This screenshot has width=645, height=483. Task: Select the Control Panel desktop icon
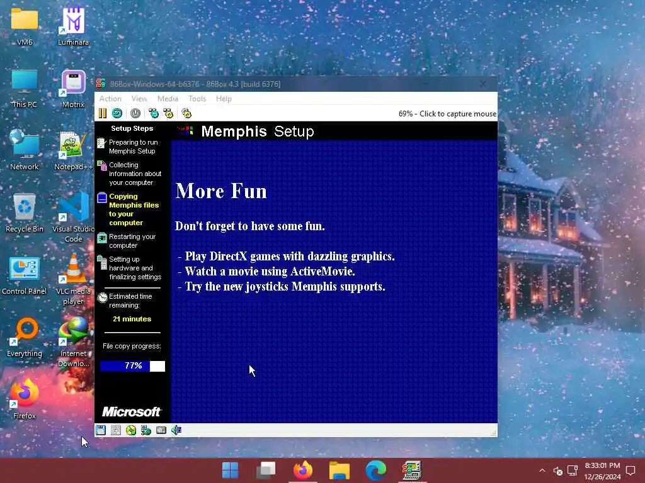24,275
